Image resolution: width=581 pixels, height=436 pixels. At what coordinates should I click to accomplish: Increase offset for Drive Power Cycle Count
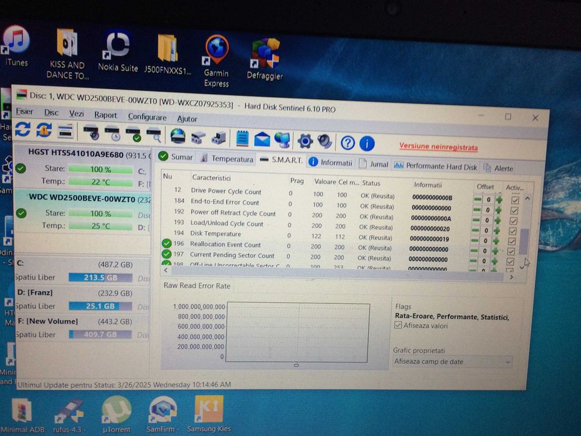[x=499, y=200]
